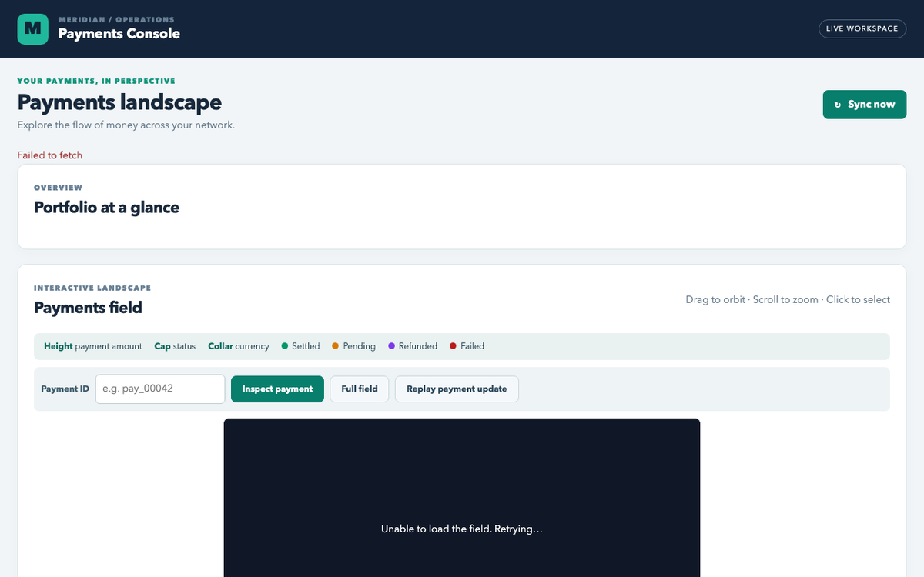Click the "Failed to fetch" error message

(x=50, y=155)
